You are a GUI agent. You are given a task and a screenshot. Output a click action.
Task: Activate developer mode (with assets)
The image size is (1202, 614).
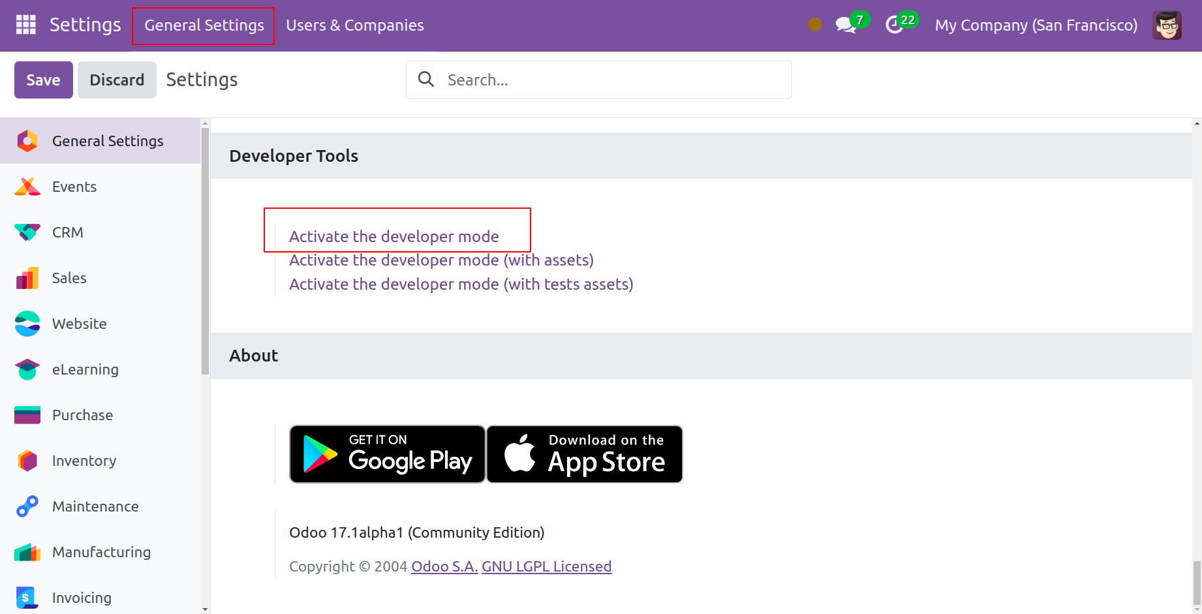[x=442, y=260]
